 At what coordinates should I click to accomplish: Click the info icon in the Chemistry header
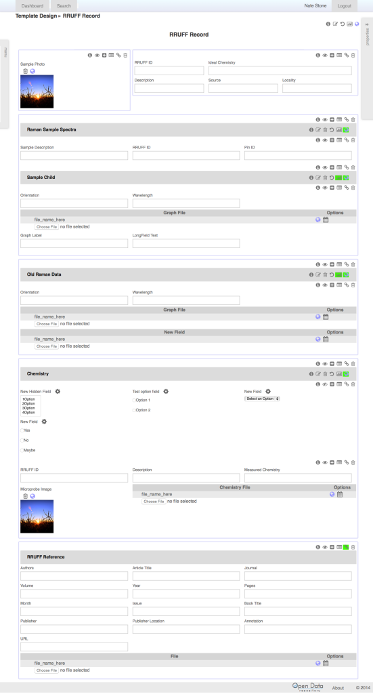tap(311, 374)
